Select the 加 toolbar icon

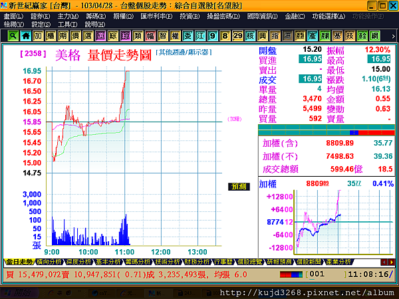tap(38, 36)
